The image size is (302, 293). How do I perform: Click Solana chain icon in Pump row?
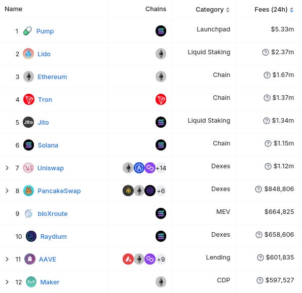pyautogui.click(x=161, y=31)
